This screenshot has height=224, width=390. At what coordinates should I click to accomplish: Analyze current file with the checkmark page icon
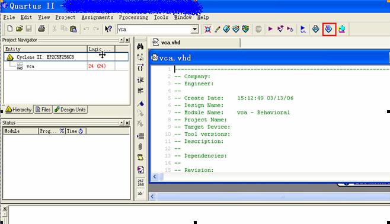[x=140, y=169]
